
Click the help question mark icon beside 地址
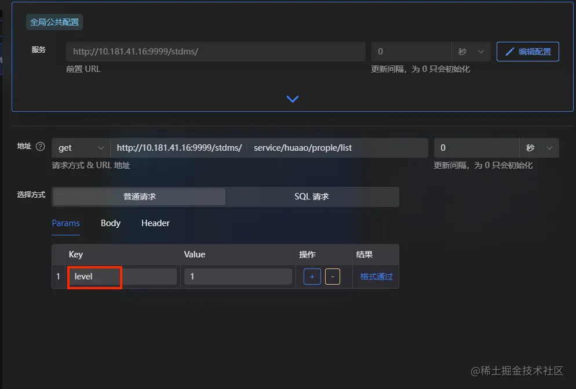[x=41, y=146]
